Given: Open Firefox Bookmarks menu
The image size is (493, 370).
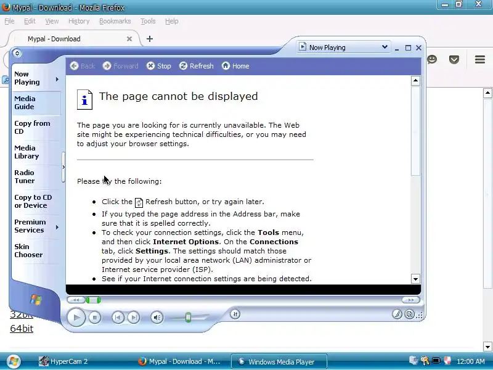Looking at the screenshot, I should (x=115, y=21).
